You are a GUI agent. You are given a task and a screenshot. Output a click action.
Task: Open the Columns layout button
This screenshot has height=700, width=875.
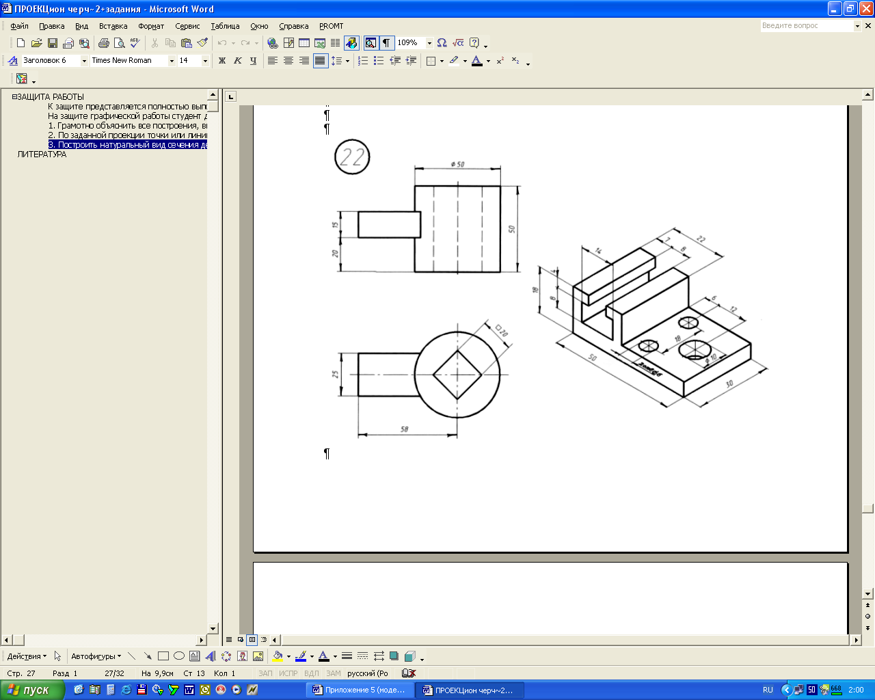point(335,43)
